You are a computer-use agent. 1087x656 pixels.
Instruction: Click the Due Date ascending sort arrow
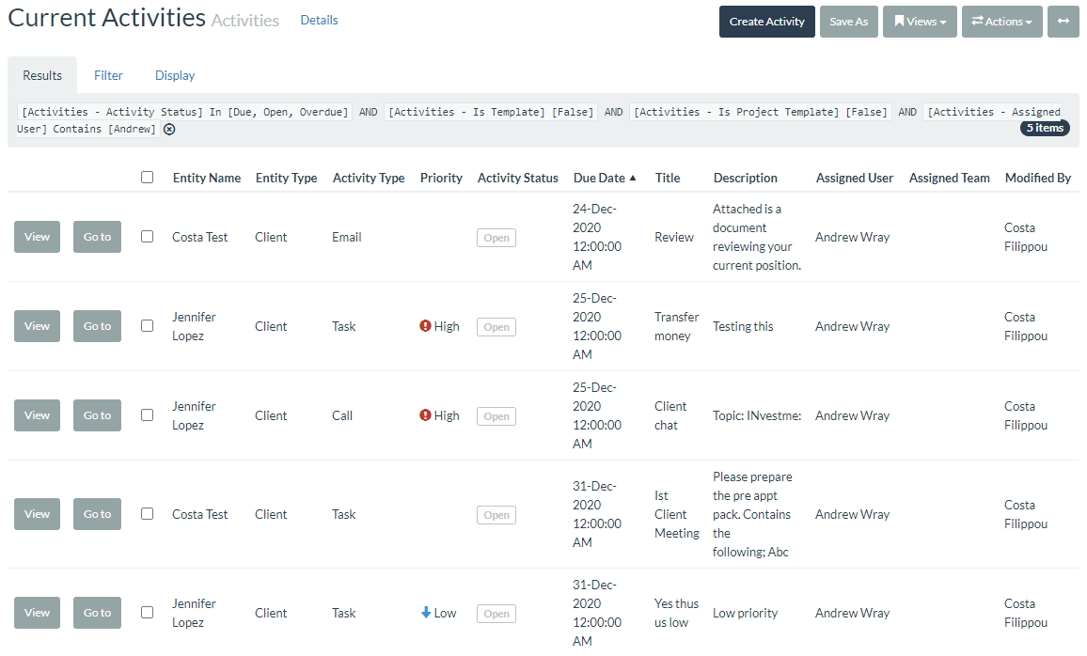tap(633, 178)
